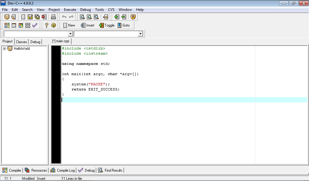Open the Edit menu

pos(15,10)
